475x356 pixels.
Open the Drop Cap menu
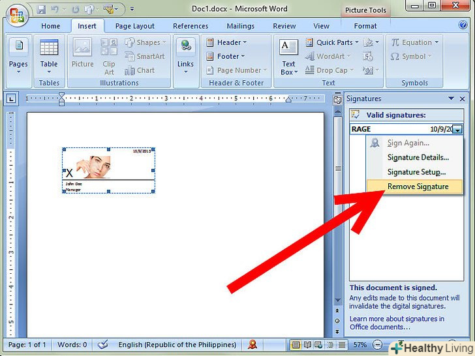coord(329,70)
